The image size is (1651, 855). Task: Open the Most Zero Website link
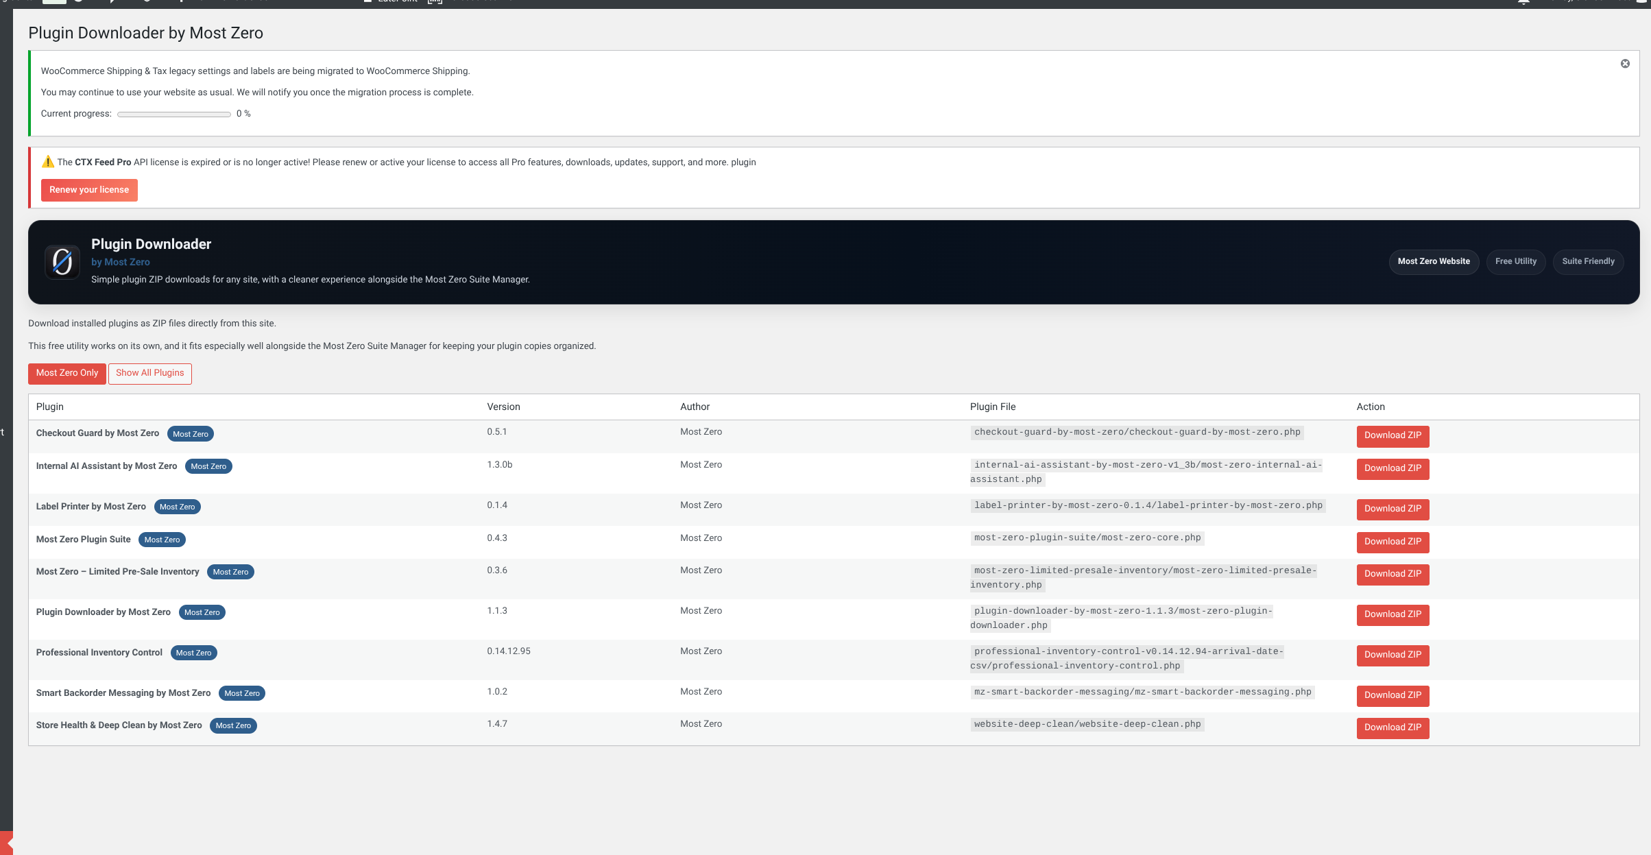point(1434,261)
